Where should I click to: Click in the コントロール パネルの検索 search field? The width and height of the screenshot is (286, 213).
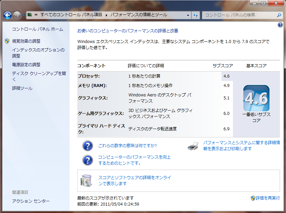[x=239, y=15]
